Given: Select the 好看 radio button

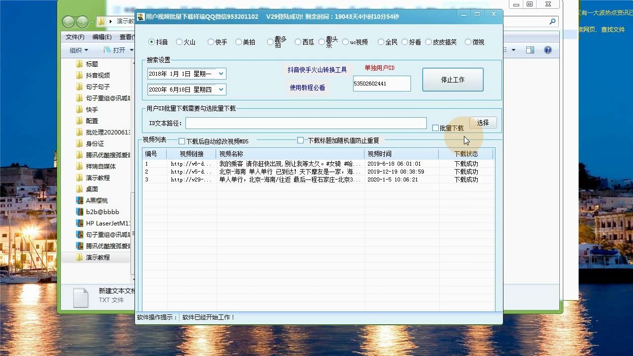Looking at the screenshot, I should 405,42.
